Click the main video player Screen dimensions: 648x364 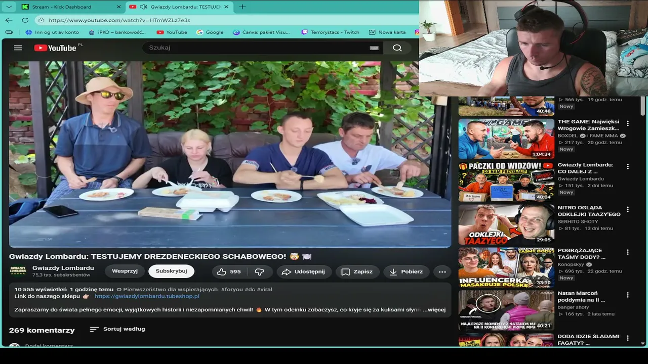click(230, 154)
